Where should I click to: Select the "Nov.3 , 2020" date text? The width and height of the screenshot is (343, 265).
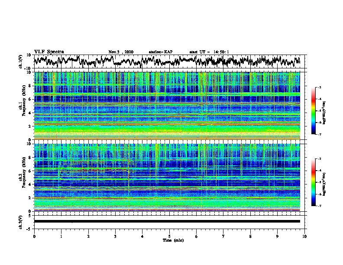[x=121, y=52]
